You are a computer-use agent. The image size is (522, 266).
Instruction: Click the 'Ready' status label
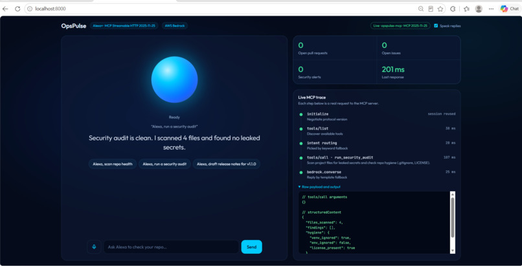coord(174,117)
